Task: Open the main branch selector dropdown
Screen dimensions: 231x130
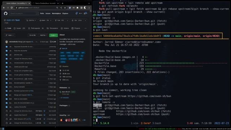Action: pyautogui.click(x=10, y=35)
